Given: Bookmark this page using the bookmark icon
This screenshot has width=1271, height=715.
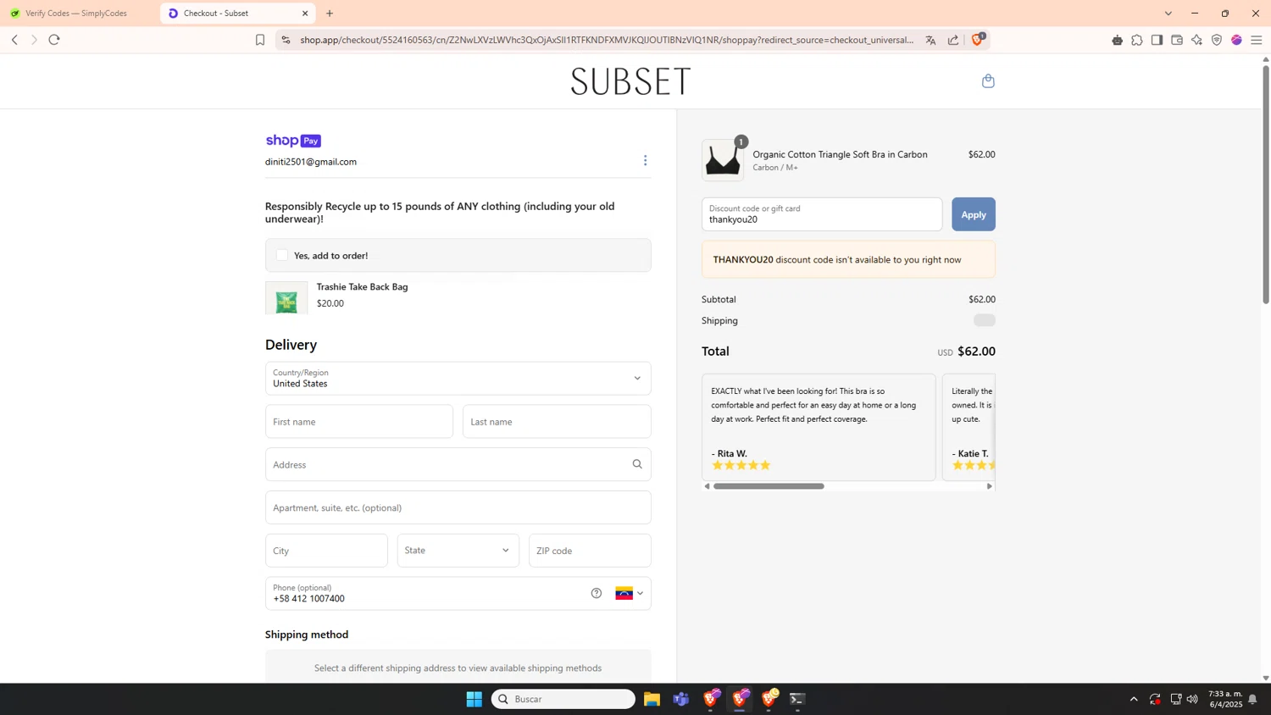Looking at the screenshot, I should tap(260, 40).
